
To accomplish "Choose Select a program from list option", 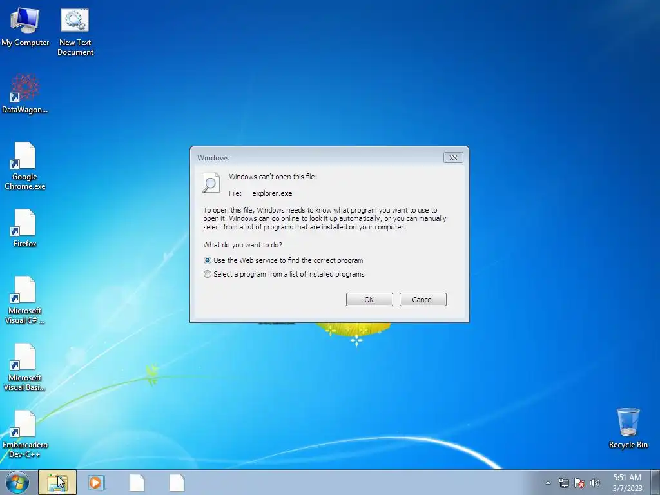I will pos(284,274).
